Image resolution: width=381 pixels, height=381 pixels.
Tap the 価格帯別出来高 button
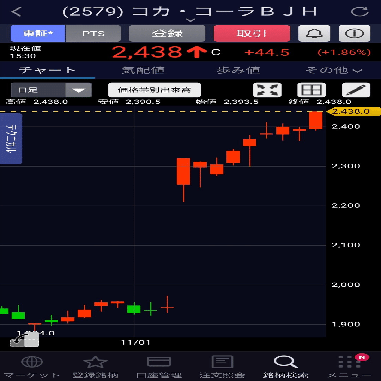coord(154,90)
